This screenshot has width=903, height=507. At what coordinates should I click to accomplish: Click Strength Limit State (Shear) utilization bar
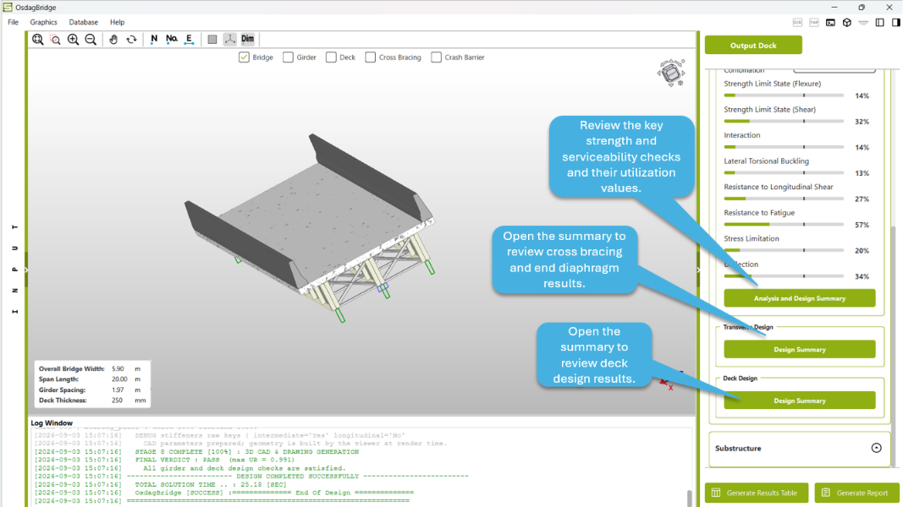784,122
